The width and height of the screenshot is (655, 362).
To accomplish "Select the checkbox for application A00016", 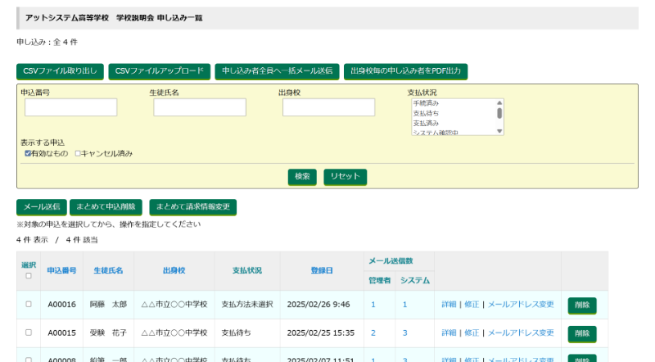I will click(29, 304).
